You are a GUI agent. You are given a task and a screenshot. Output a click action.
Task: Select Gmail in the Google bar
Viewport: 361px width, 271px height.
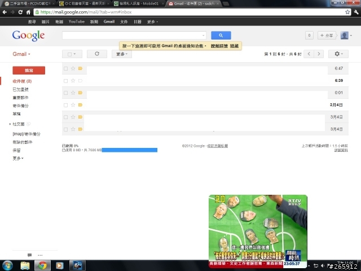[x=109, y=21]
